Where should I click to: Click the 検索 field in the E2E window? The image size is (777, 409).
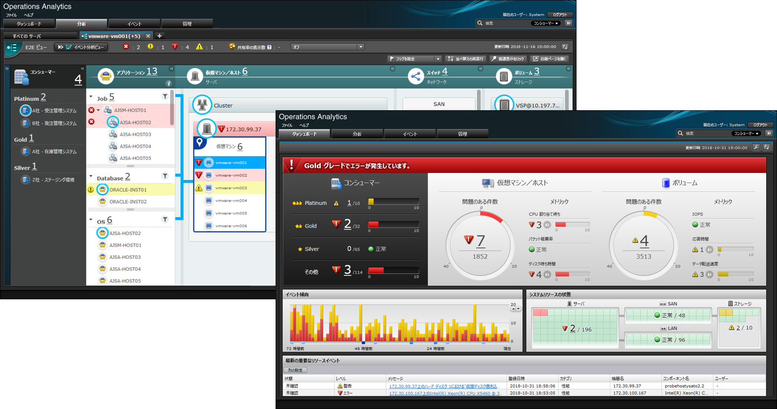(503, 23)
